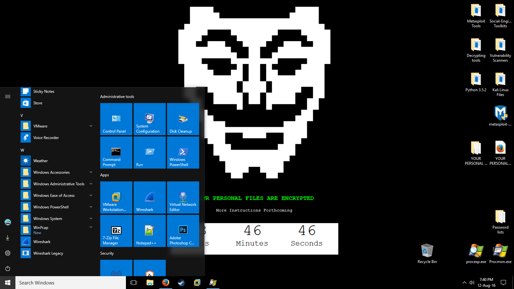Launch 7-Zip File Manager tile
The height and width of the screenshot is (289, 514).
pos(116,231)
